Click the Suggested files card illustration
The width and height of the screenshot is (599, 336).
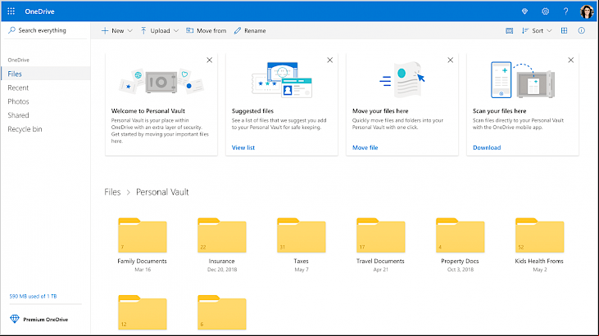(282, 79)
